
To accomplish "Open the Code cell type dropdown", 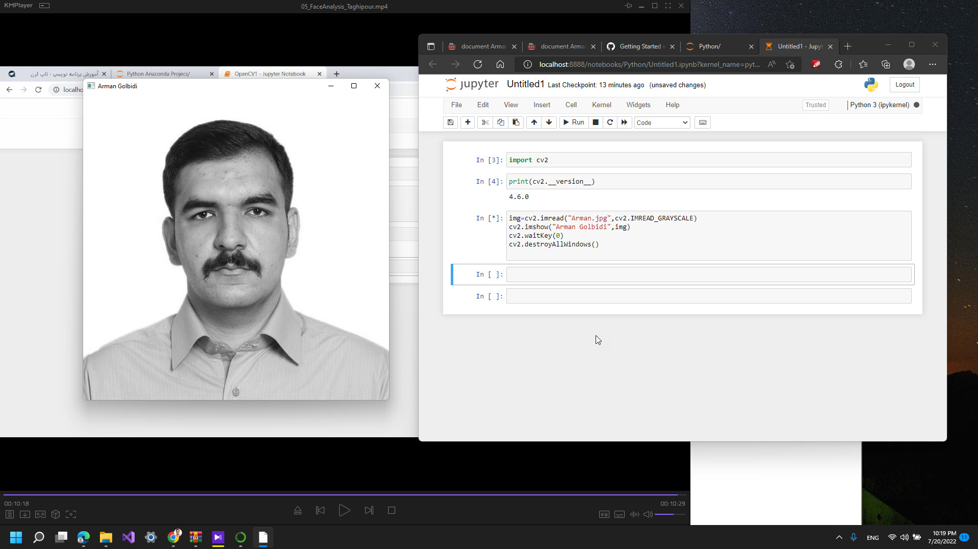I will click(661, 122).
